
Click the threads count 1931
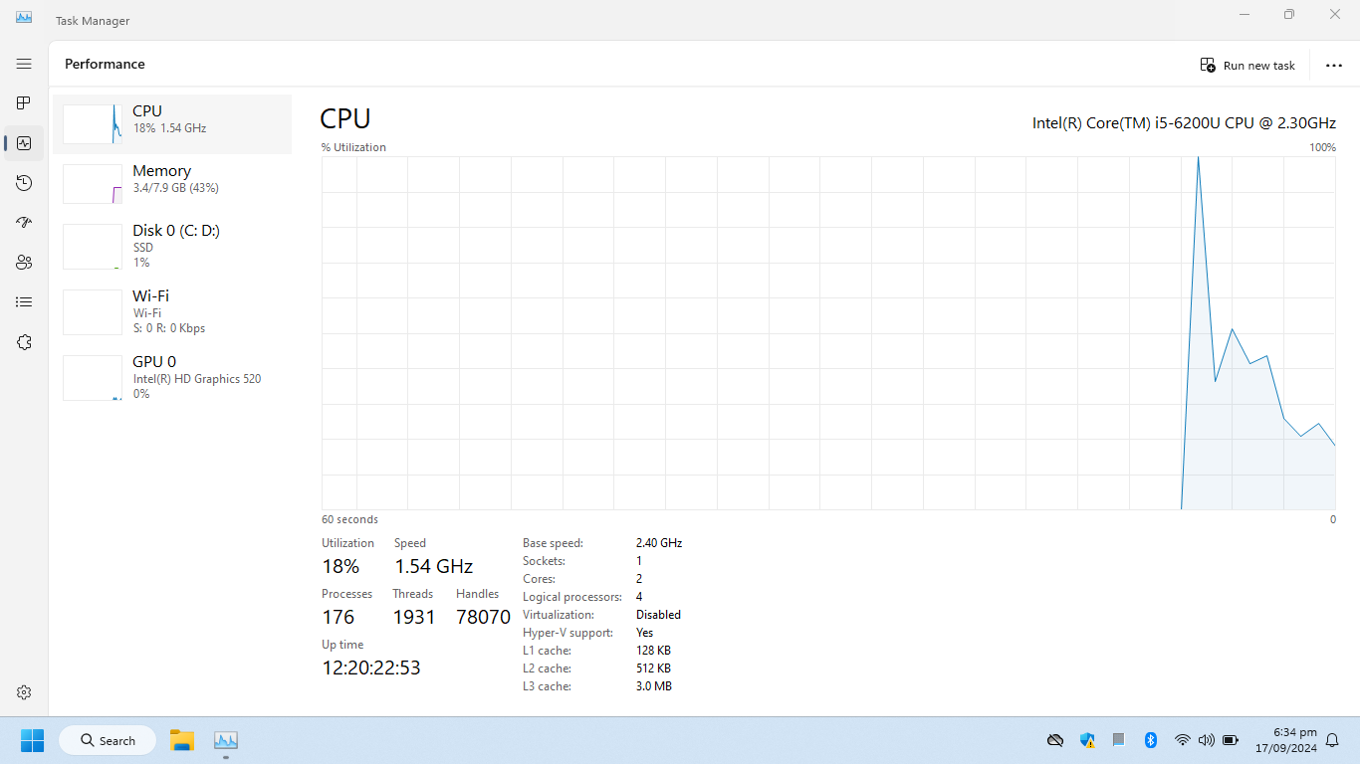(x=414, y=617)
